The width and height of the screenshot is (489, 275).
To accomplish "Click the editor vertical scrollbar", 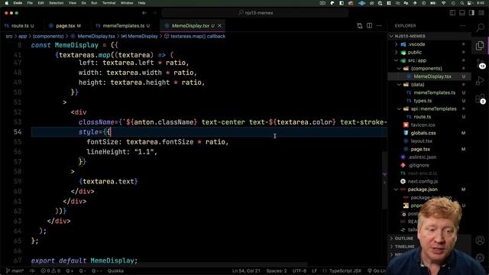I will coord(384,181).
